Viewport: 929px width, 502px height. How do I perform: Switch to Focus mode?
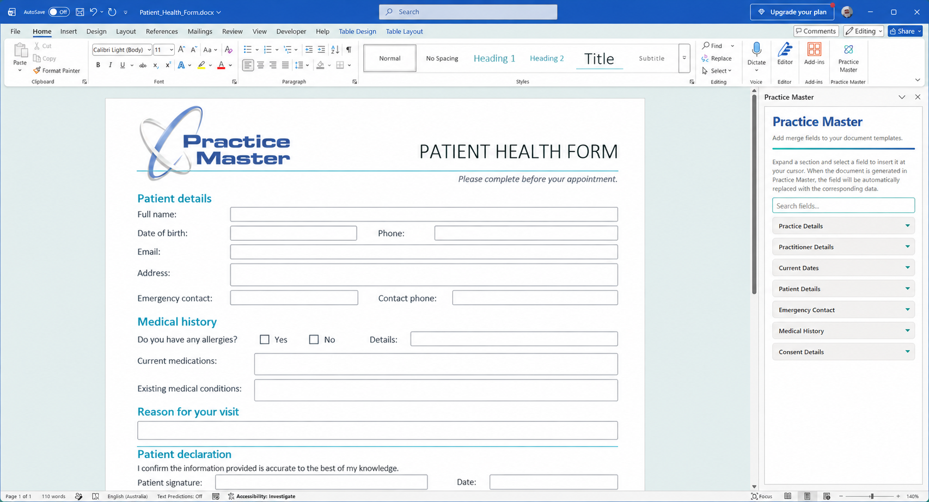coord(761,497)
